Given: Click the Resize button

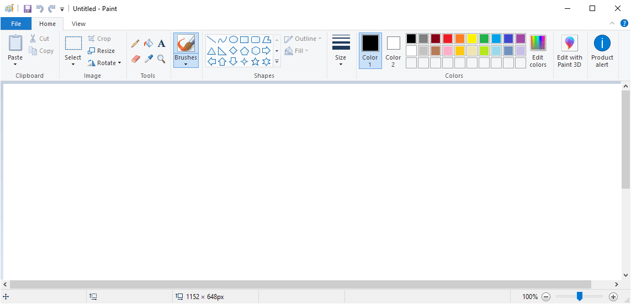Looking at the screenshot, I should click(102, 51).
